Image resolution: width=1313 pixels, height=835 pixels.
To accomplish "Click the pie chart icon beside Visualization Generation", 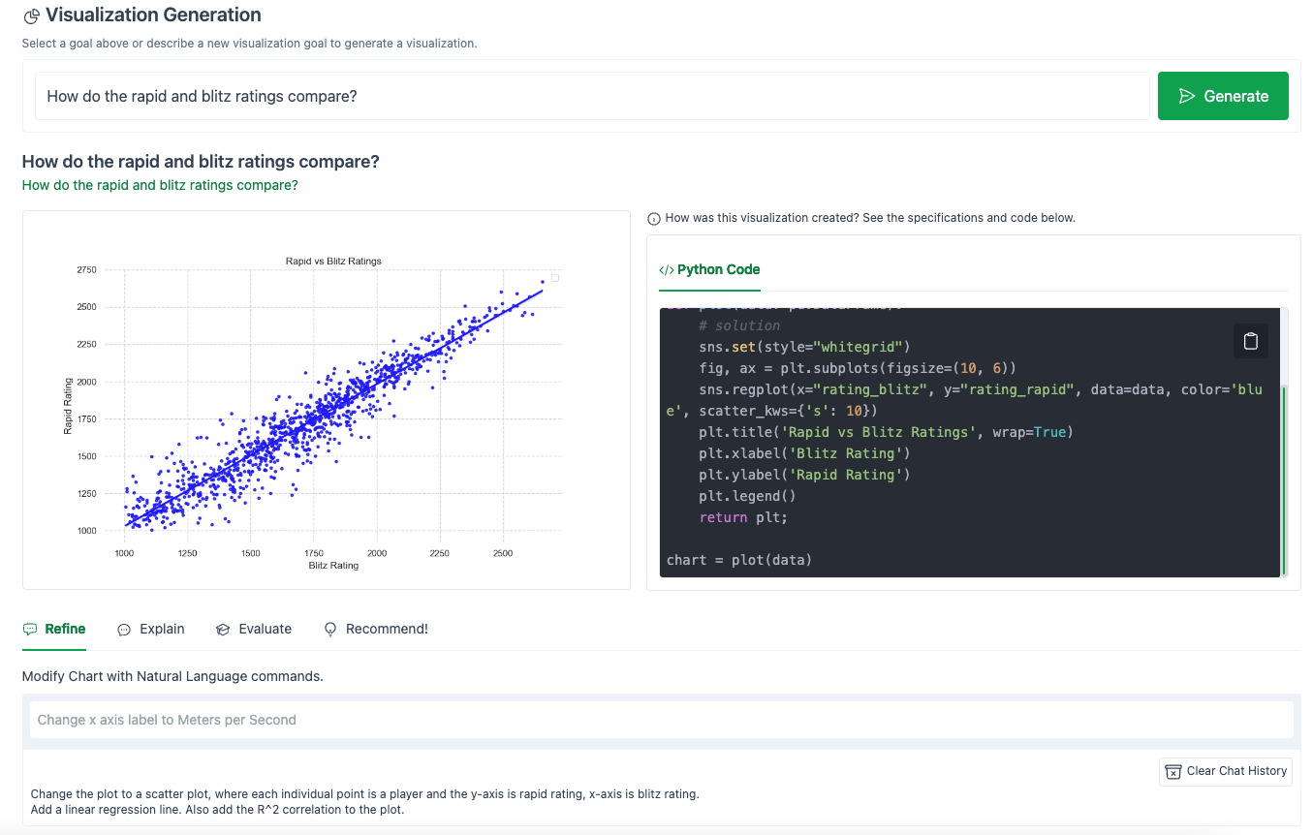I will pos(32,16).
